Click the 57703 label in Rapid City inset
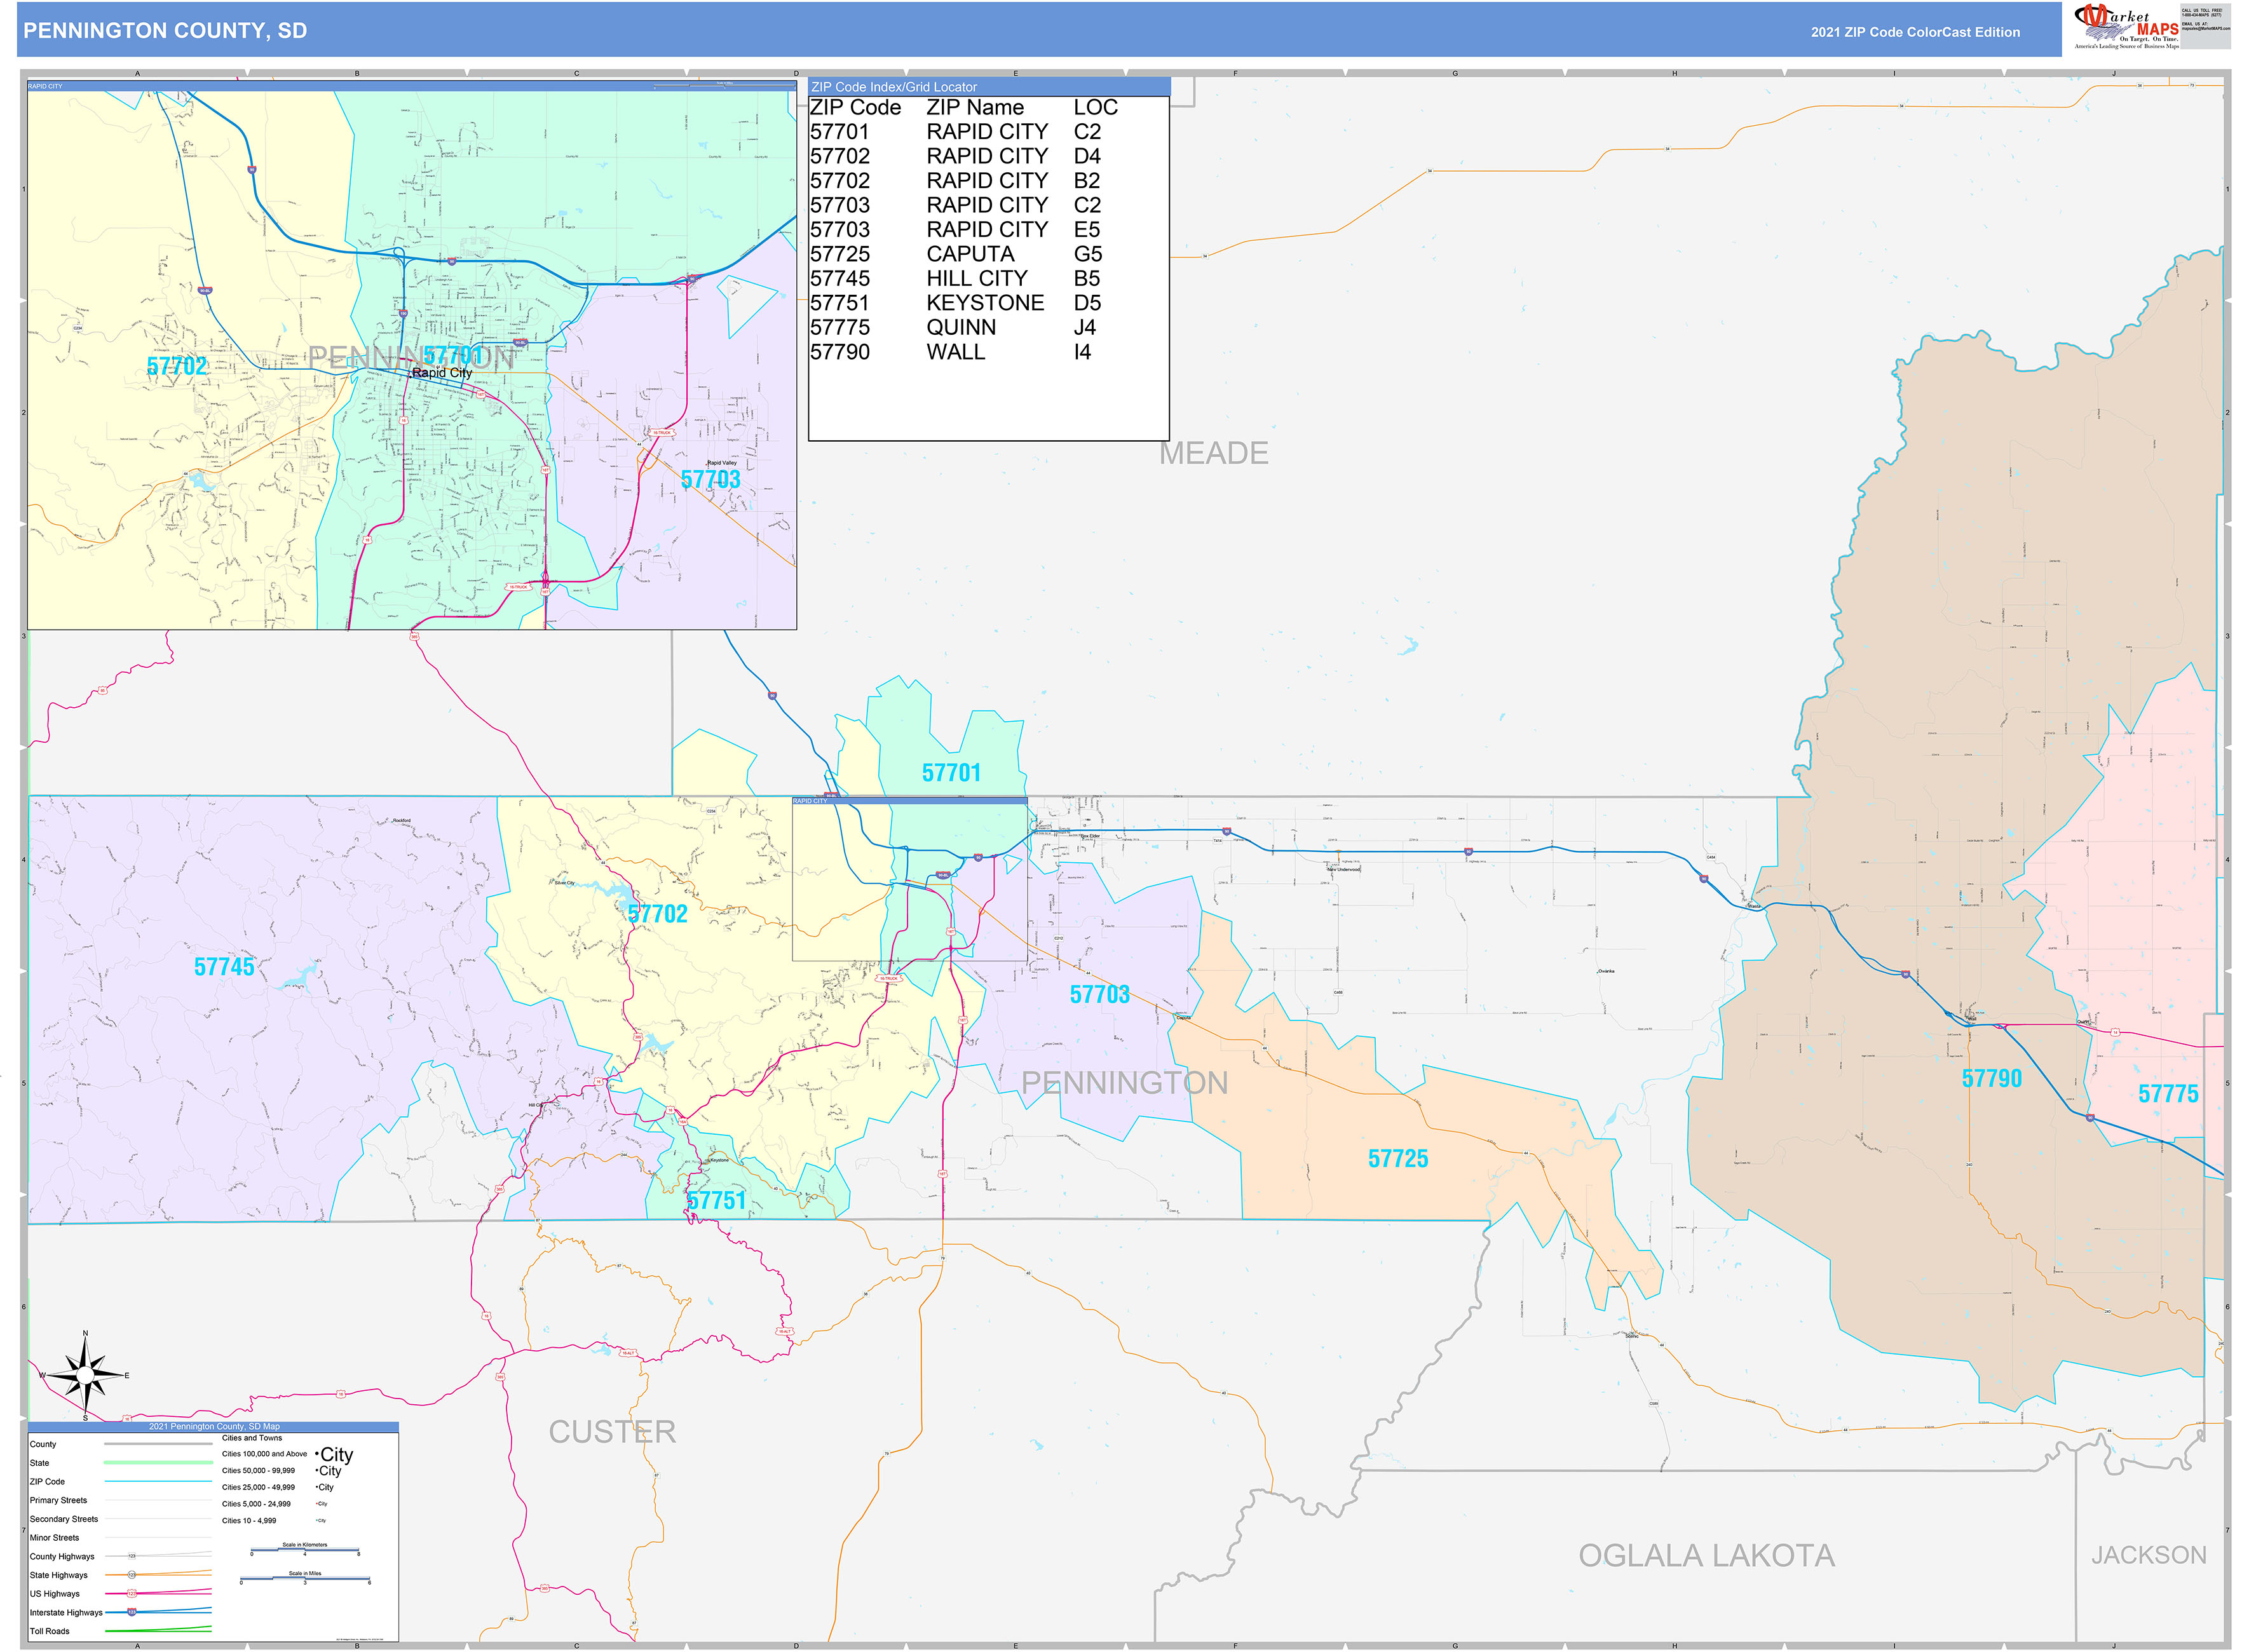The height and width of the screenshot is (1652, 2249). [710, 480]
